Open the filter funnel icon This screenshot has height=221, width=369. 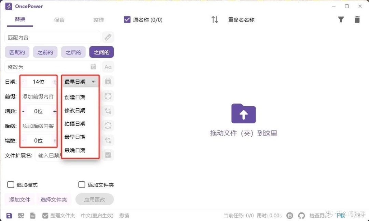click(x=341, y=19)
